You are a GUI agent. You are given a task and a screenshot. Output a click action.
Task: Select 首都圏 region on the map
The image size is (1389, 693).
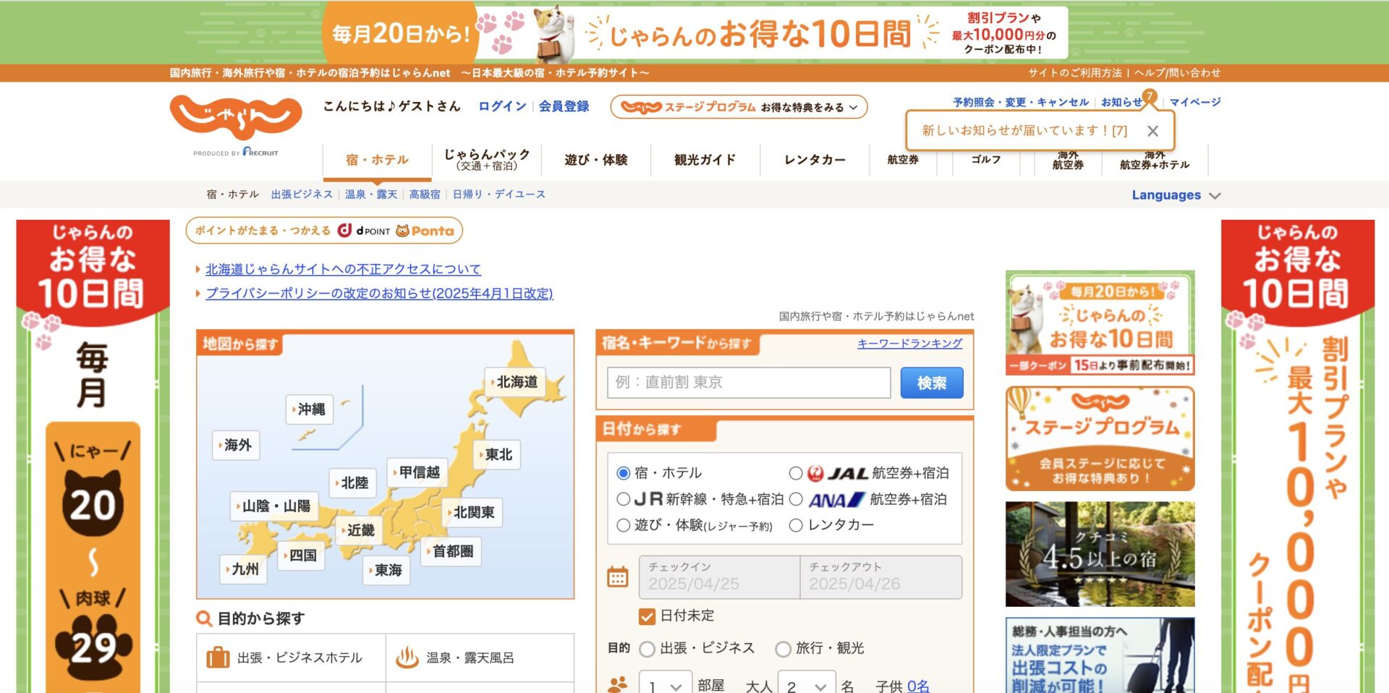(x=451, y=551)
